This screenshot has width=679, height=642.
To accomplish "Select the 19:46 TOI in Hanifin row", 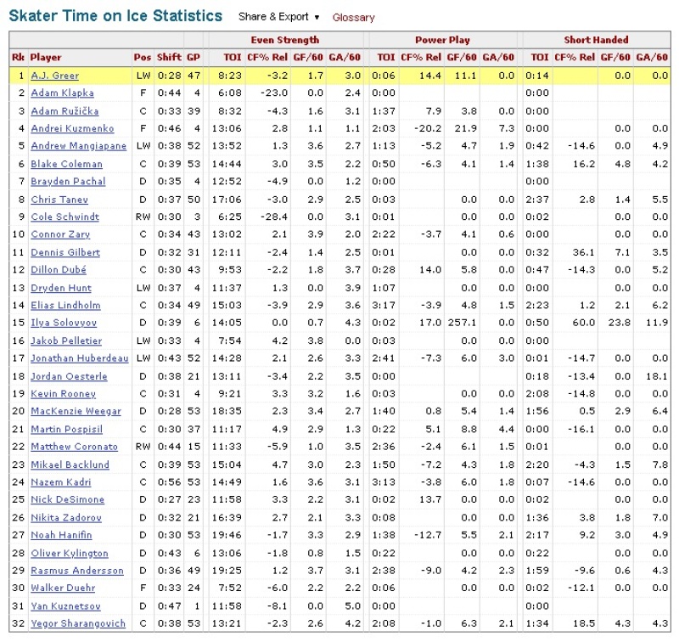I will click(x=227, y=534).
